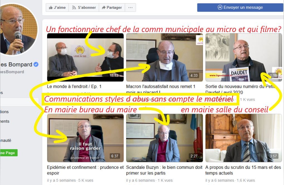
Task: Click title A propos du scrutin du 15 mars
Action: 243,170
